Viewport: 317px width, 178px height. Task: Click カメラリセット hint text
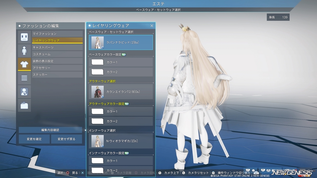(x=199, y=173)
